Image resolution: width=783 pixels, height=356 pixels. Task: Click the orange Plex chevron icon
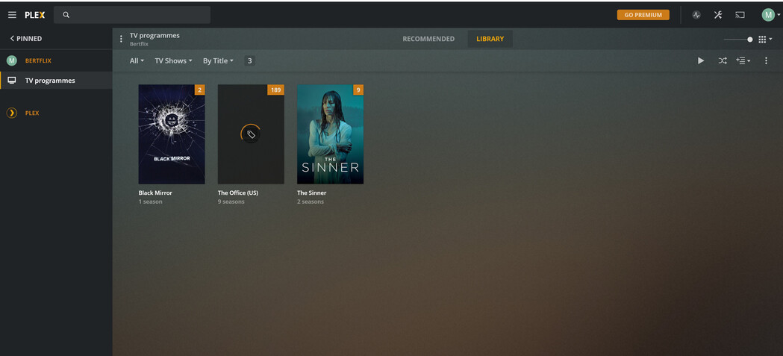click(11, 113)
